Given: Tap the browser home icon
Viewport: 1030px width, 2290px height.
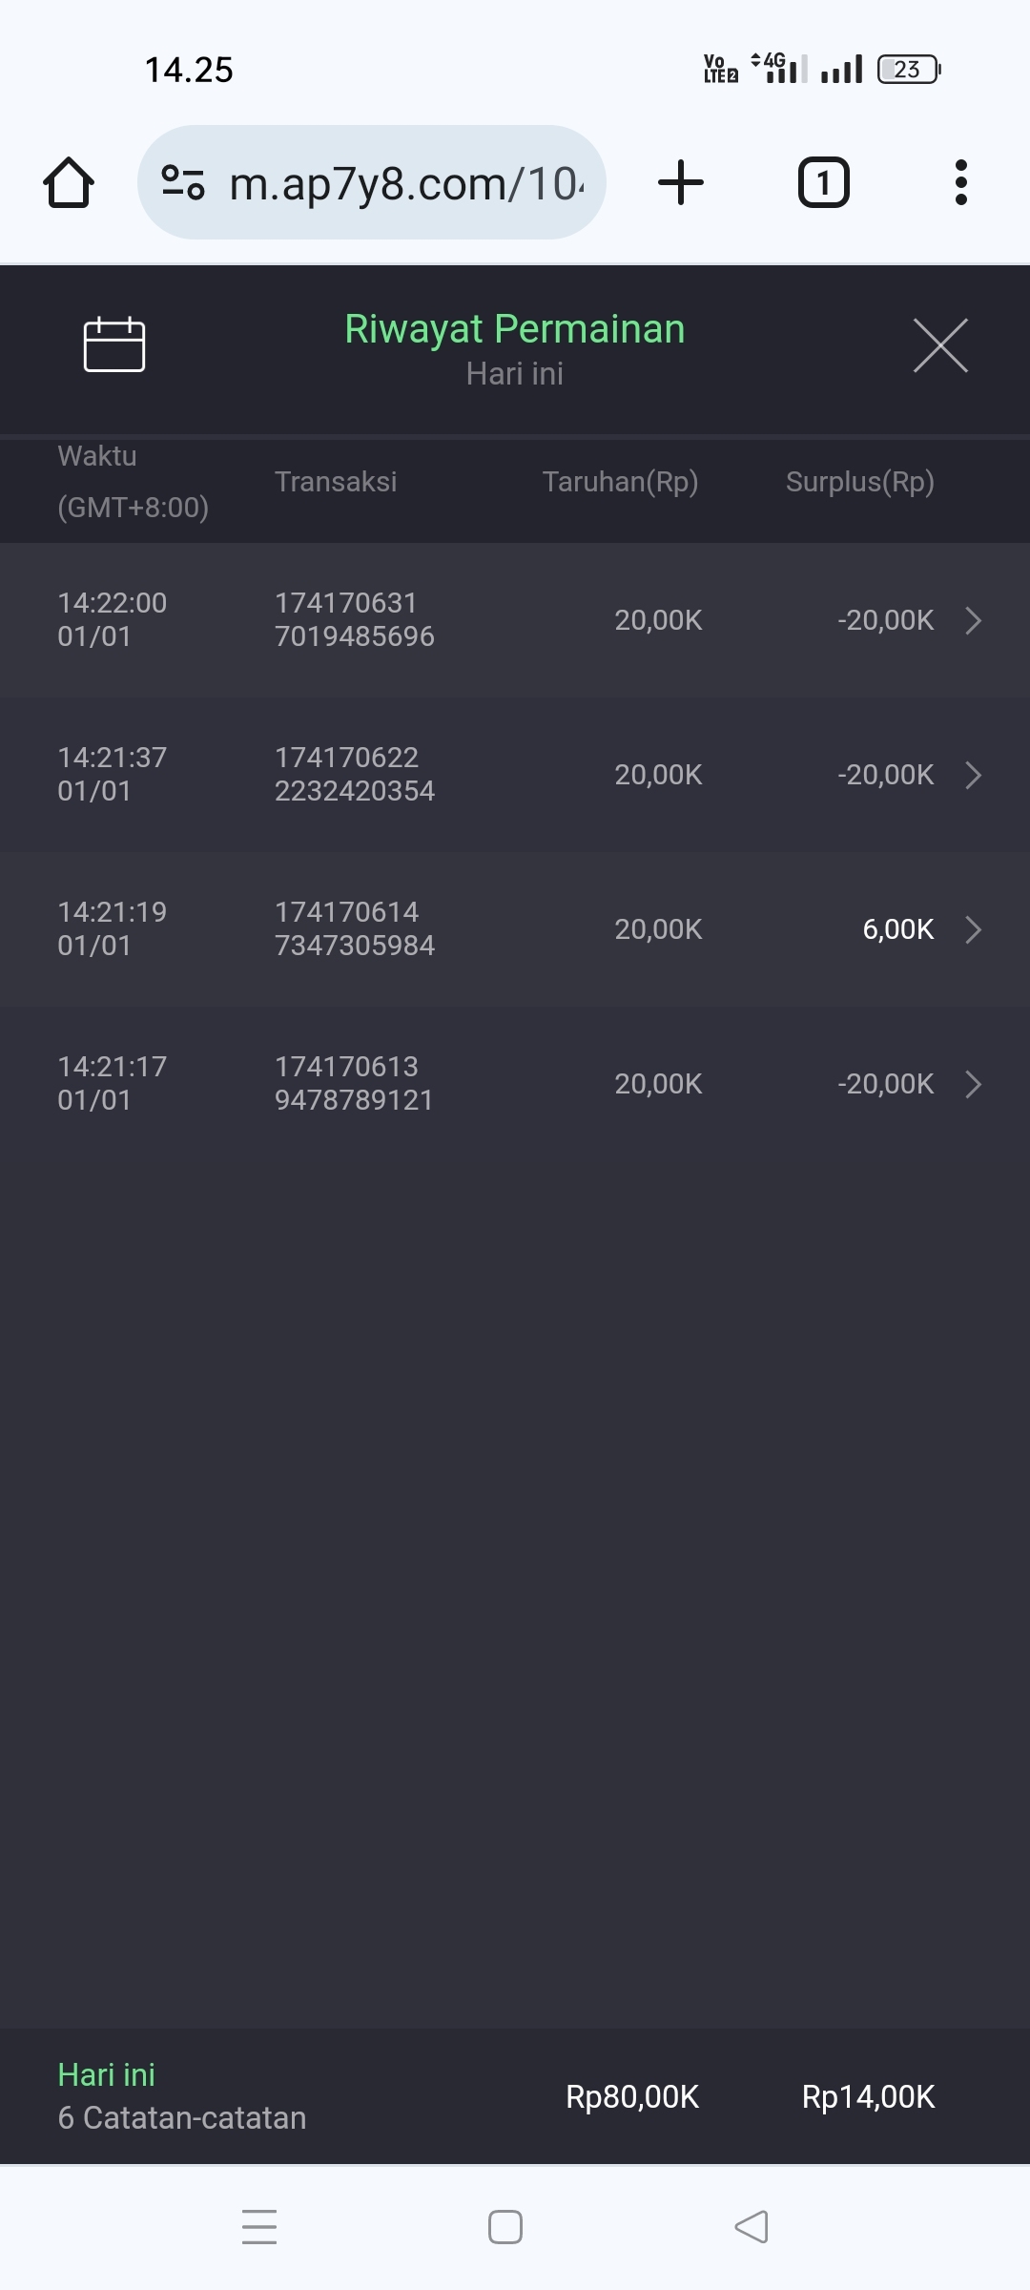Looking at the screenshot, I should (69, 182).
